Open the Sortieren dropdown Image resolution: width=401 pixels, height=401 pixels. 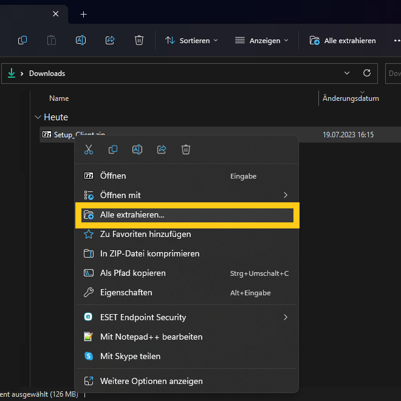pos(191,41)
